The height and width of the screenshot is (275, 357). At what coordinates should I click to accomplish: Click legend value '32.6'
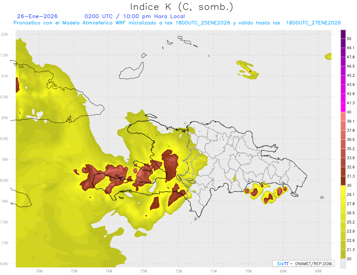click(350, 167)
